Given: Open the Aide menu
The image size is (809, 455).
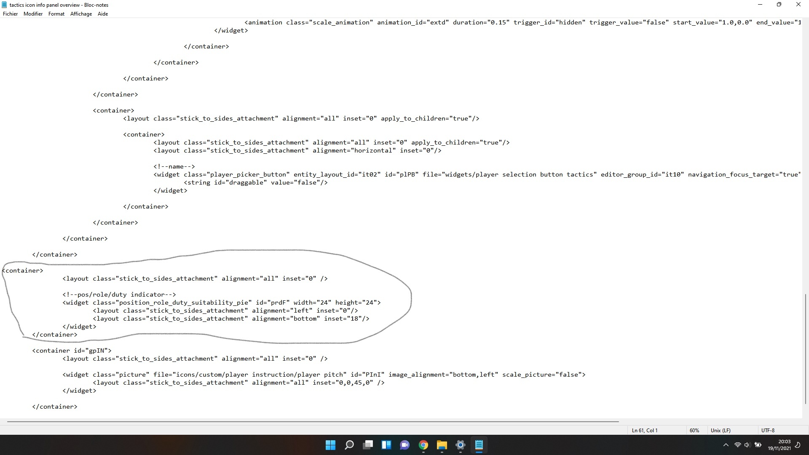Looking at the screenshot, I should point(103,14).
